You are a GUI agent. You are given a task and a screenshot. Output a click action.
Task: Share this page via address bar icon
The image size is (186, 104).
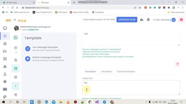tap(135, 8)
